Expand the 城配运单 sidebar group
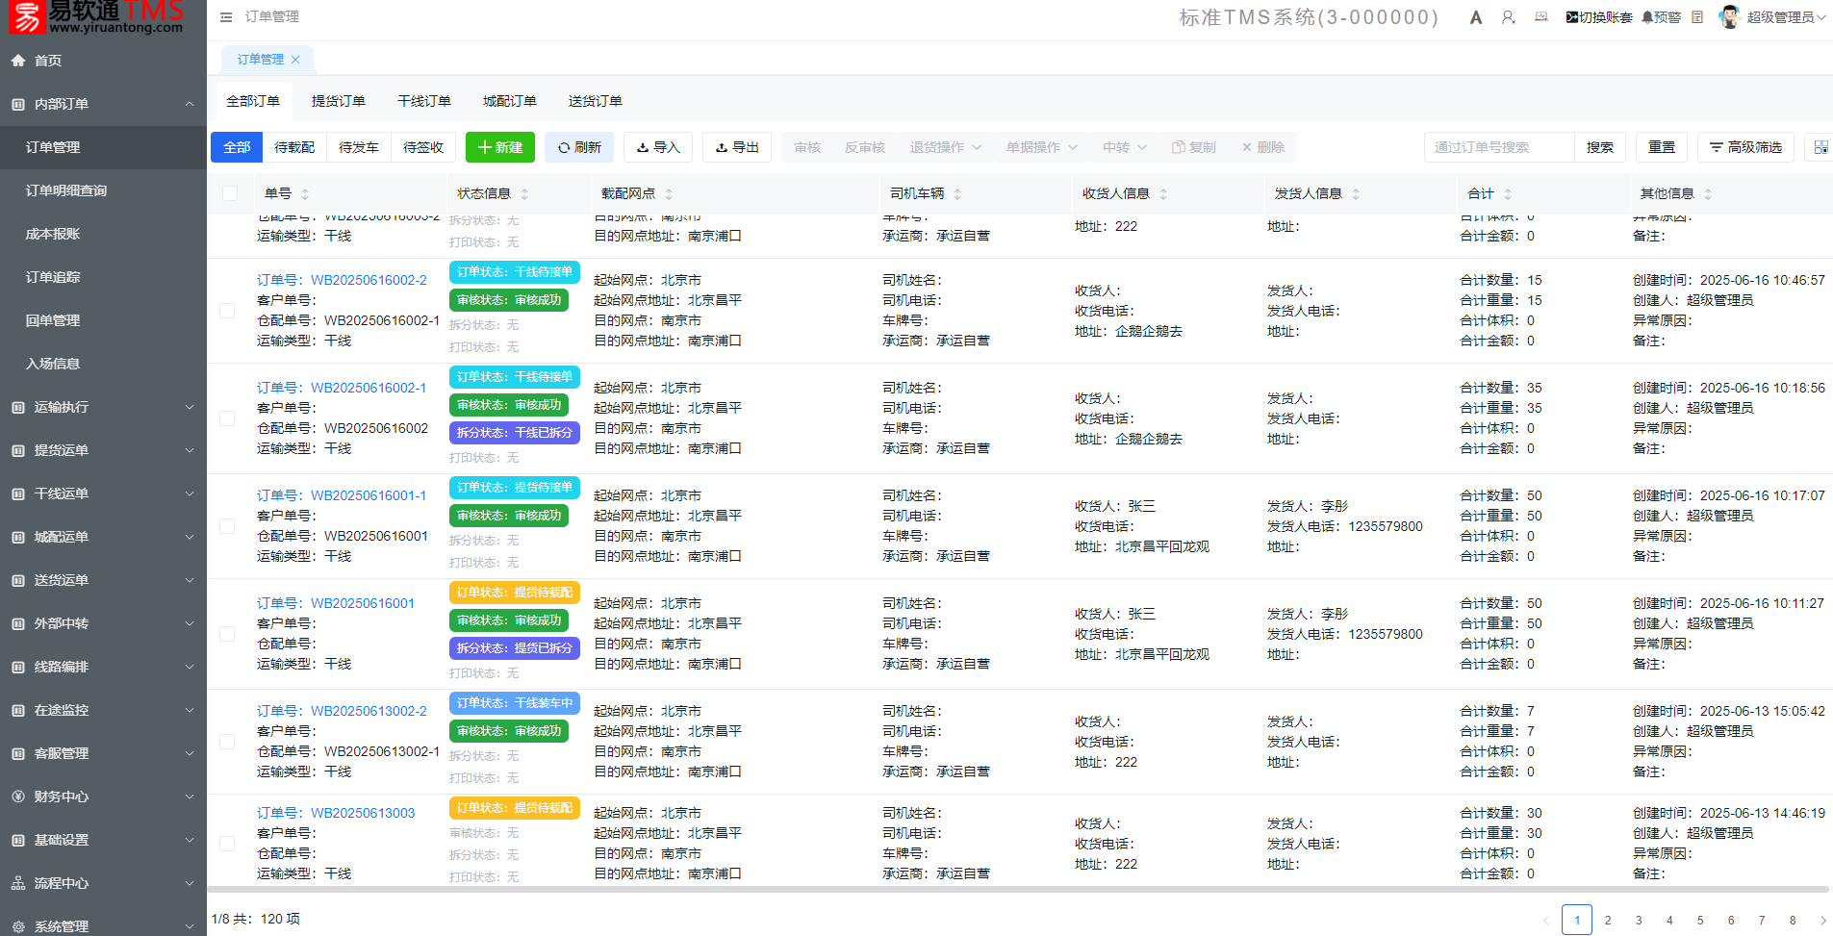Image resolution: width=1833 pixels, height=936 pixels. click(103, 537)
